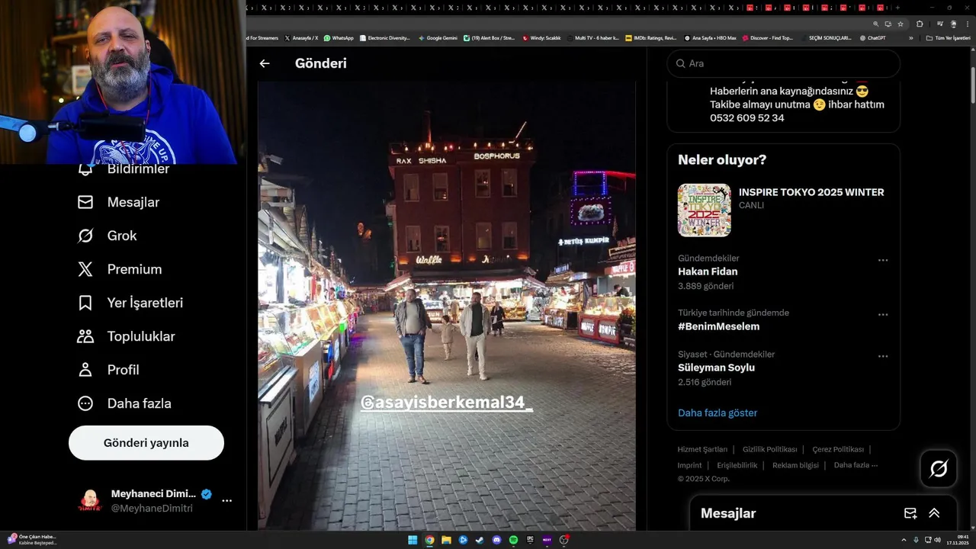This screenshot has width=976, height=549.
Task: Go back using the arrow beside Gönderi
Action: pyautogui.click(x=265, y=63)
